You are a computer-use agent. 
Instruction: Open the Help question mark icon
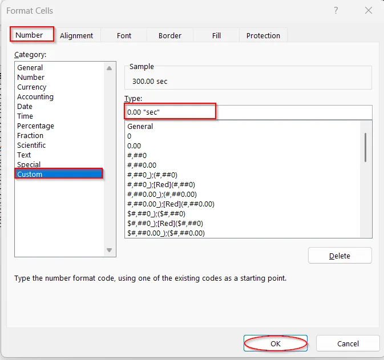tap(336, 10)
